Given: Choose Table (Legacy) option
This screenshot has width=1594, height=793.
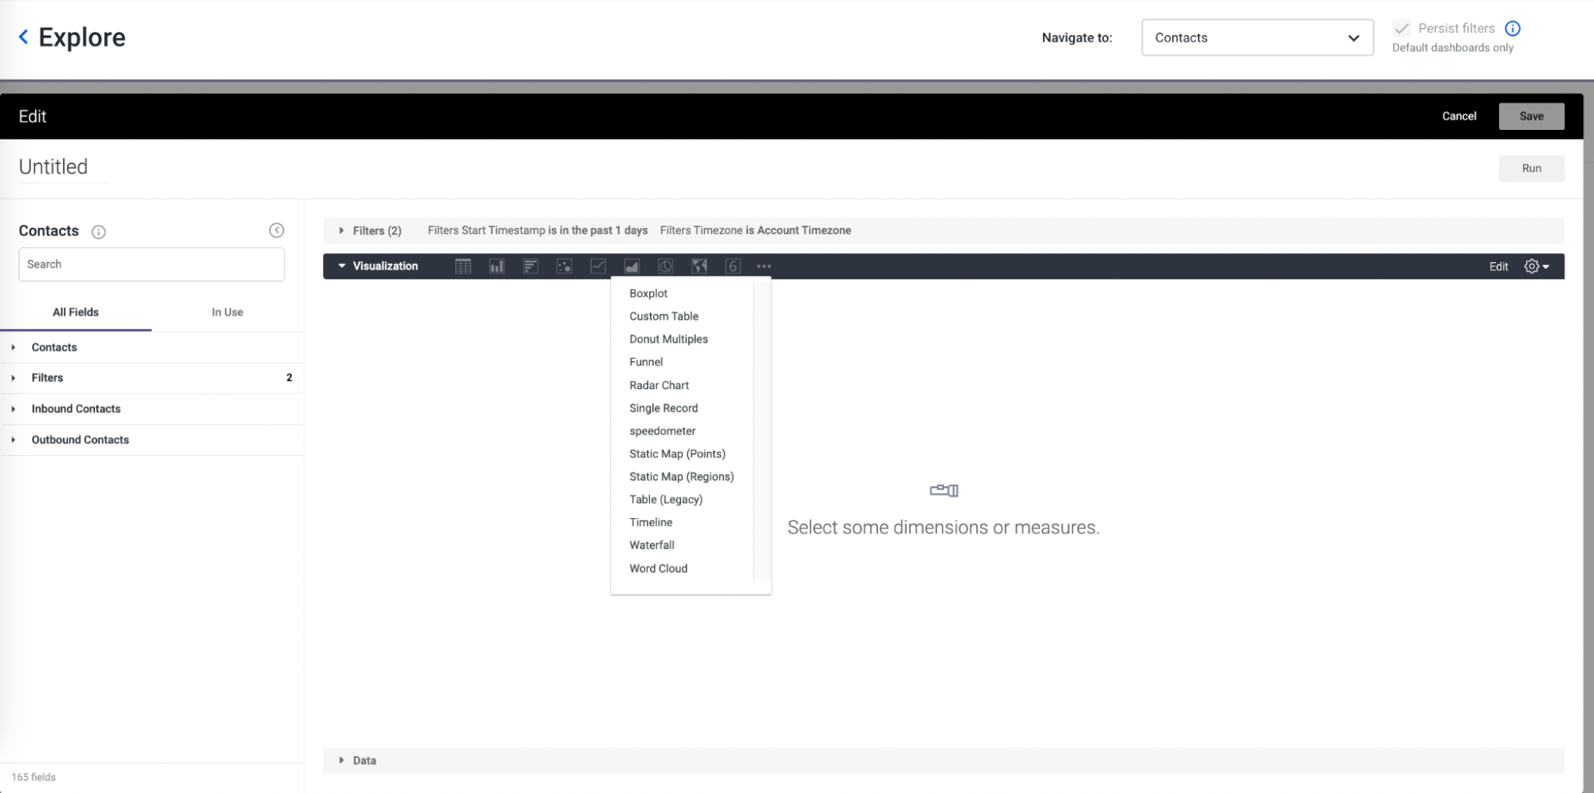Looking at the screenshot, I should (666, 500).
